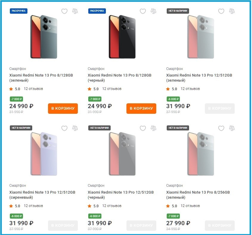Screen dimensions: 252x235
Task: Add black 12/512GB phone to favorites
Action: 143,128
